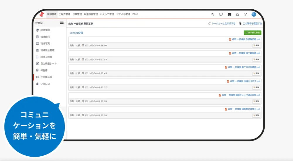293x161 pixels.
Task: Open the 設備カタログ.pdf file link
Action: pyautogui.click(x=245, y=81)
